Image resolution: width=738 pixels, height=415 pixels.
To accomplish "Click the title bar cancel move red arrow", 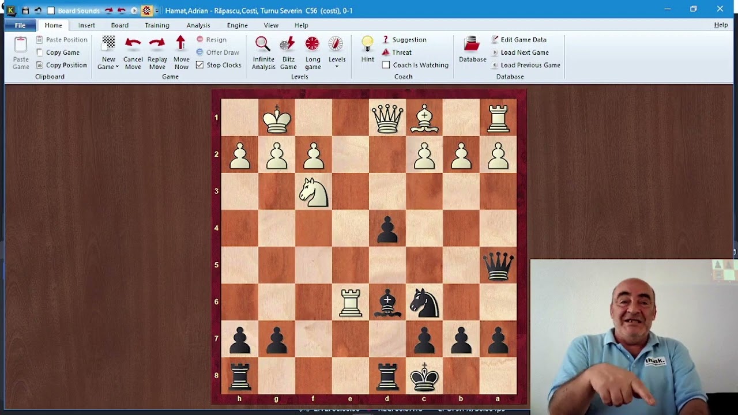I will [x=121, y=10].
